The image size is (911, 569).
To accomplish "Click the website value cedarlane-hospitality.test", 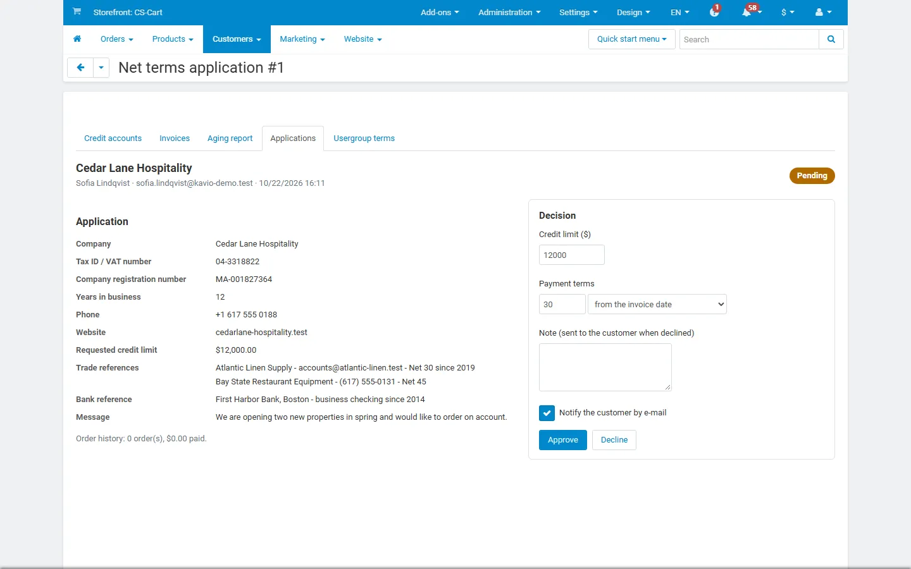I will (x=261, y=333).
